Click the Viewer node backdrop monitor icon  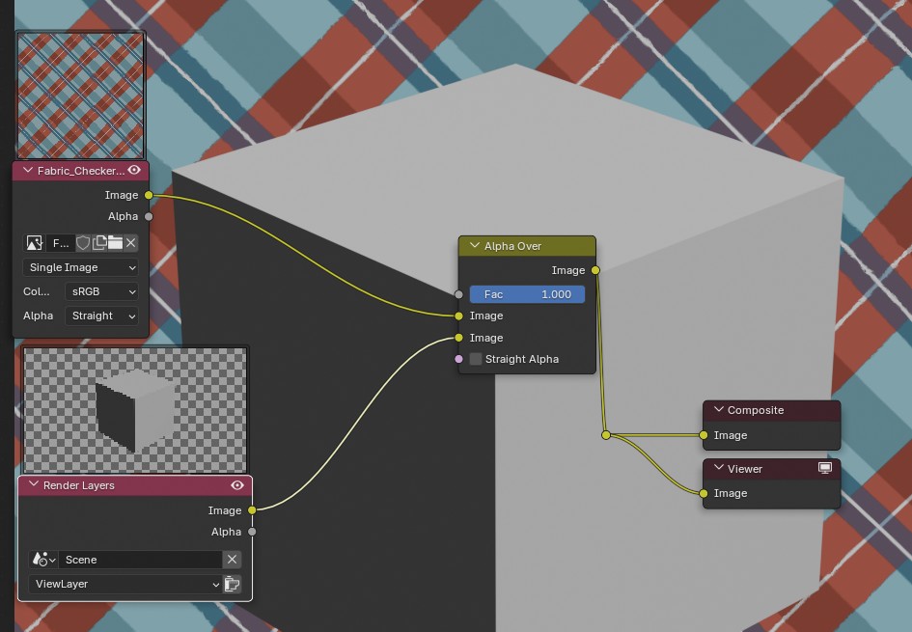(x=825, y=468)
